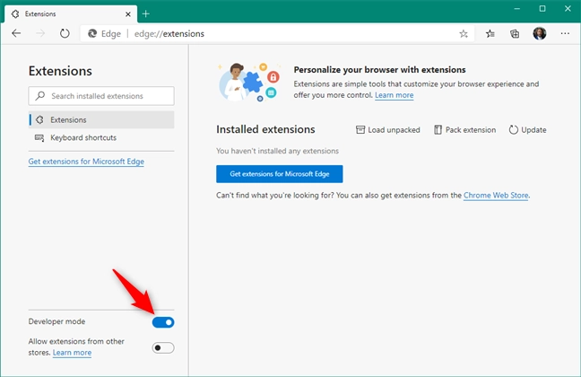Open the Collections icon
Image resolution: width=581 pixels, height=377 pixels.
point(515,34)
